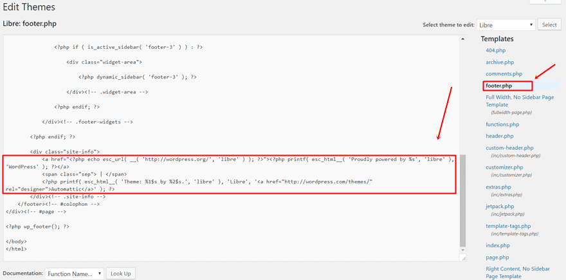Open the index.php template
This screenshot has height=280, width=566.
coord(498,245)
